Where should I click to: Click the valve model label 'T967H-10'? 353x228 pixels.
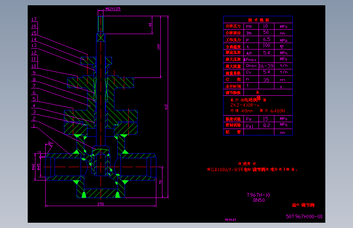259,195
